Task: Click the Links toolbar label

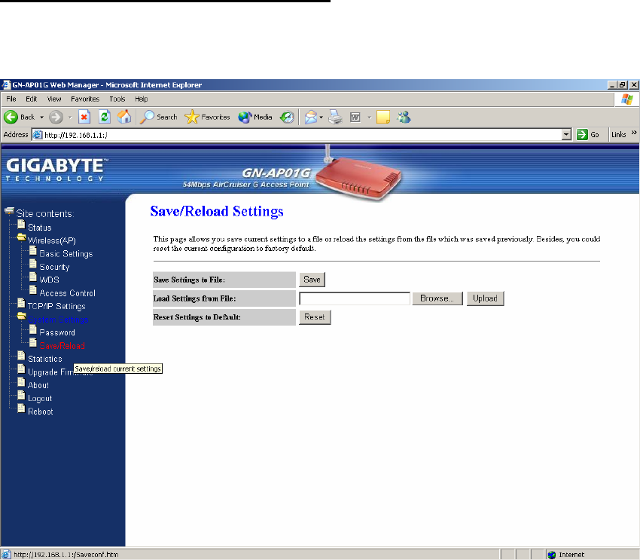Action: 618,134
